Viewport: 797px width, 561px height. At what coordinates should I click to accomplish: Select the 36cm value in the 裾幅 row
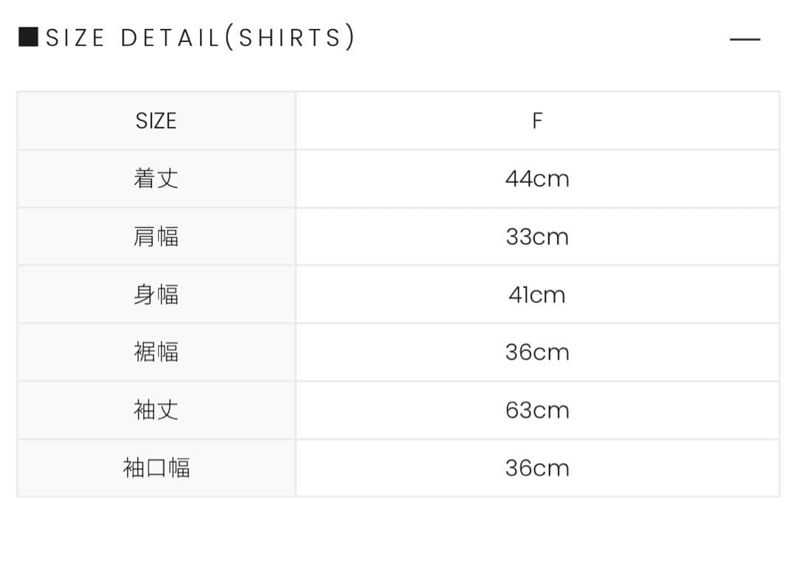coord(537,352)
